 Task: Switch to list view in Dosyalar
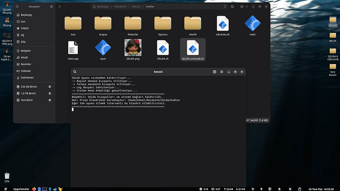(242, 6)
